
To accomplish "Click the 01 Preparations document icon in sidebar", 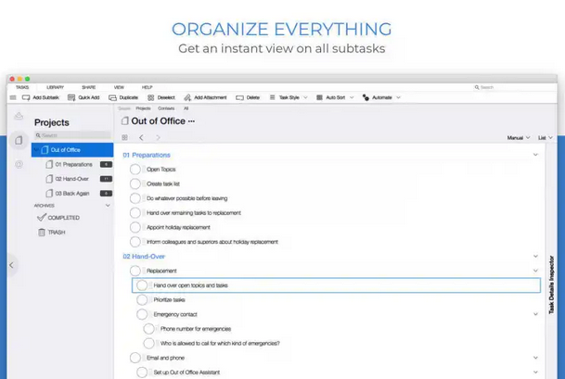I will (49, 165).
